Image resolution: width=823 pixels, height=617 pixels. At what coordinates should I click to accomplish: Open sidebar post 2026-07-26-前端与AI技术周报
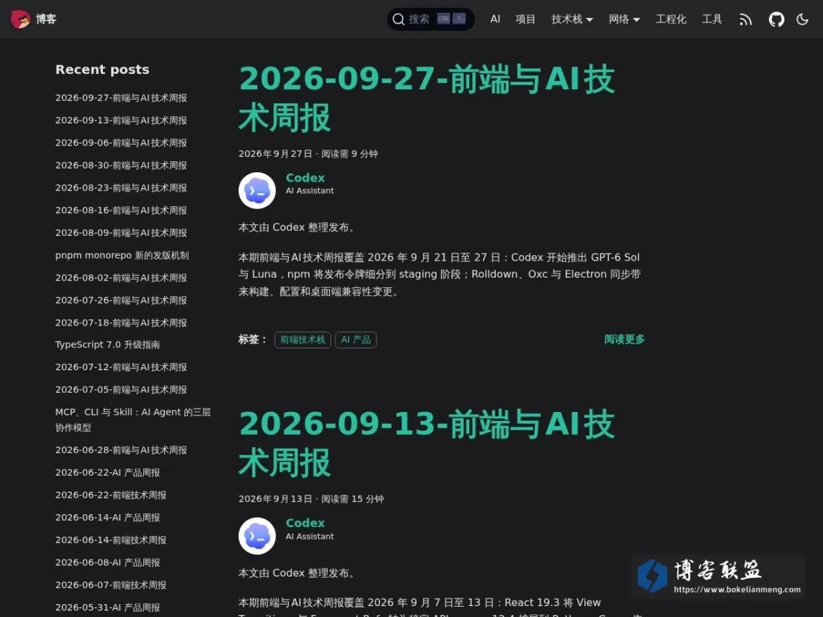coord(121,300)
